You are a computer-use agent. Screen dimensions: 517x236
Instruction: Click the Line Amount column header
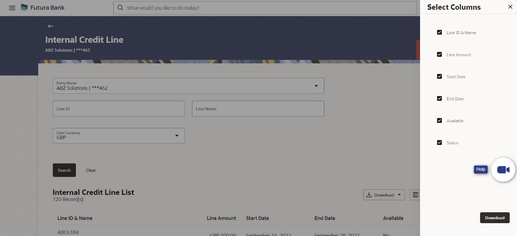pyautogui.click(x=222, y=218)
